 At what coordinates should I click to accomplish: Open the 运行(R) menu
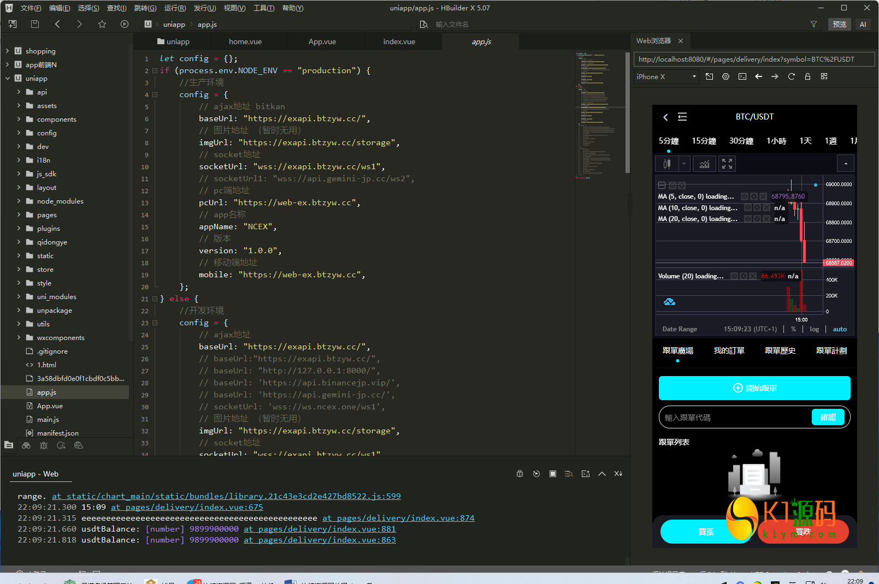point(175,8)
